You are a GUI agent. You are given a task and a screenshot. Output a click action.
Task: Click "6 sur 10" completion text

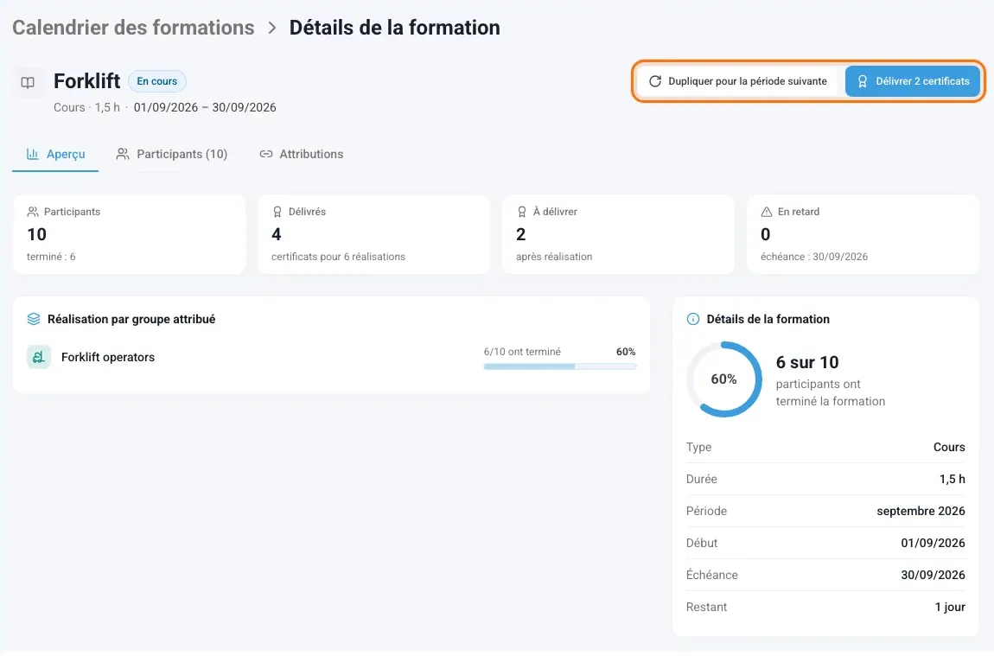[x=807, y=362]
